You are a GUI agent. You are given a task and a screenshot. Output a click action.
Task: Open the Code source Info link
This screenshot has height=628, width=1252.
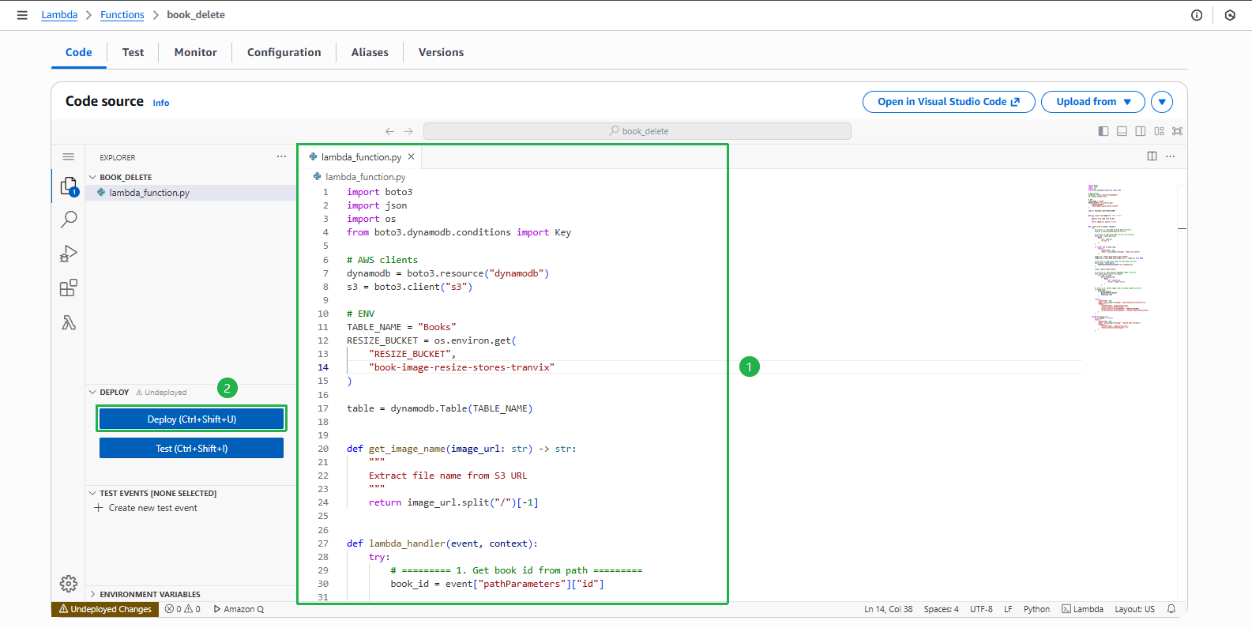pyautogui.click(x=161, y=103)
